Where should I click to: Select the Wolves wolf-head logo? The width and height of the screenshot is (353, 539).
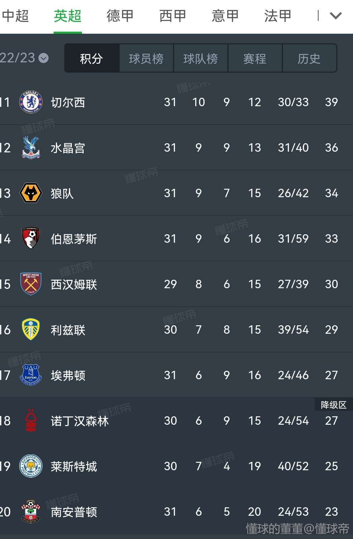tap(31, 193)
